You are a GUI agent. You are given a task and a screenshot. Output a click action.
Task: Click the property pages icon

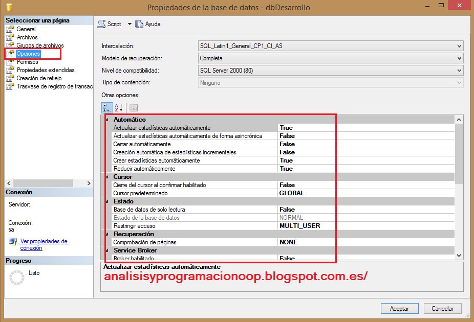coord(133,107)
